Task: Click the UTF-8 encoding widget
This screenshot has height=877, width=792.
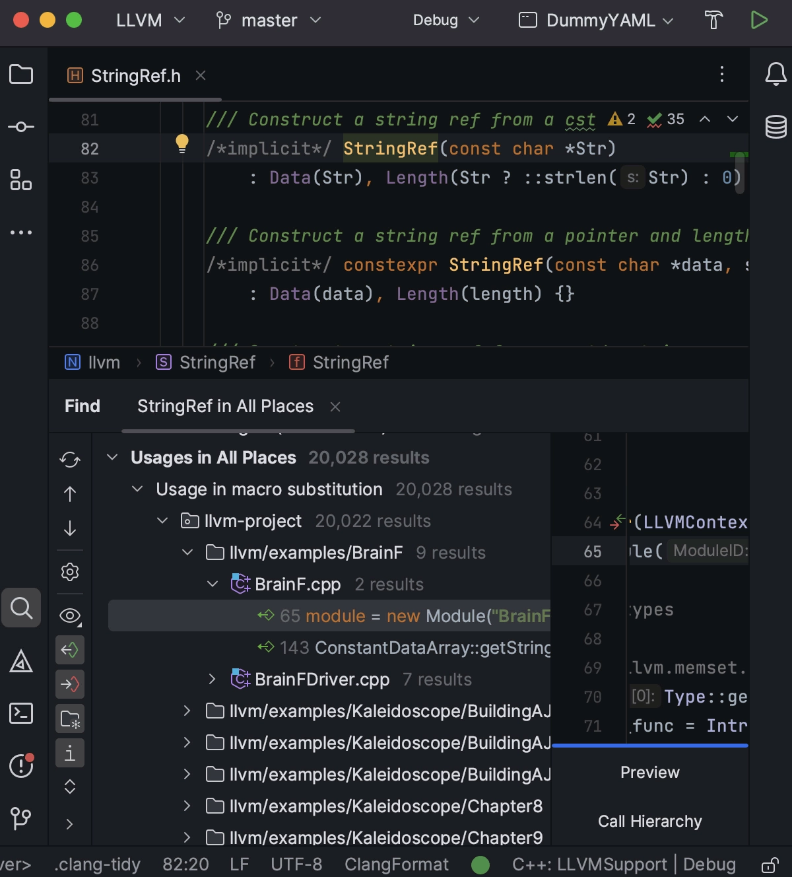Action: [296, 864]
